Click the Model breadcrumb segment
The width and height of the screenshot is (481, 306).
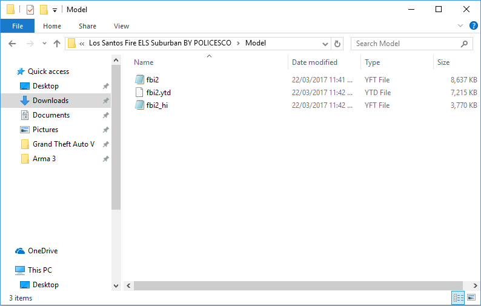pos(256,43)
